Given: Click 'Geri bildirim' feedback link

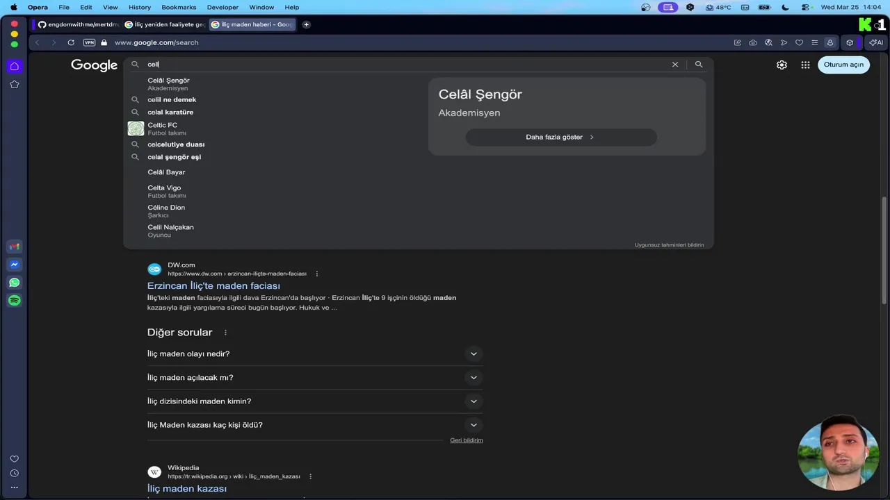Looking at the screenshot, I should [x=467, y=440].
